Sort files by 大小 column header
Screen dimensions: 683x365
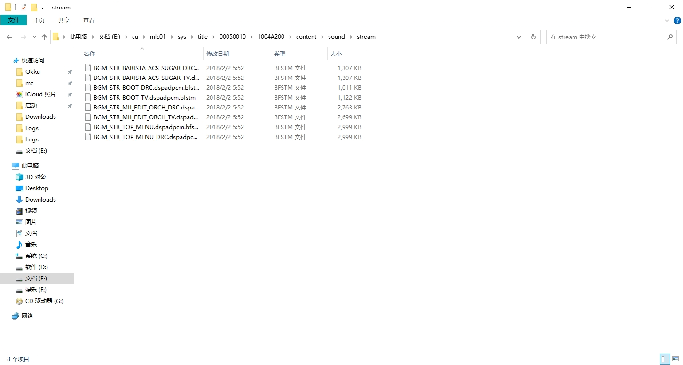pos(336,54)
